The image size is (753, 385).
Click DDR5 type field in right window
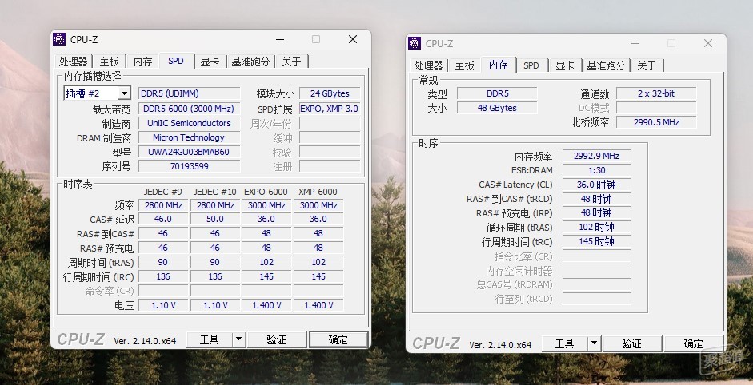pyautogui.click(x=497, y=93)
